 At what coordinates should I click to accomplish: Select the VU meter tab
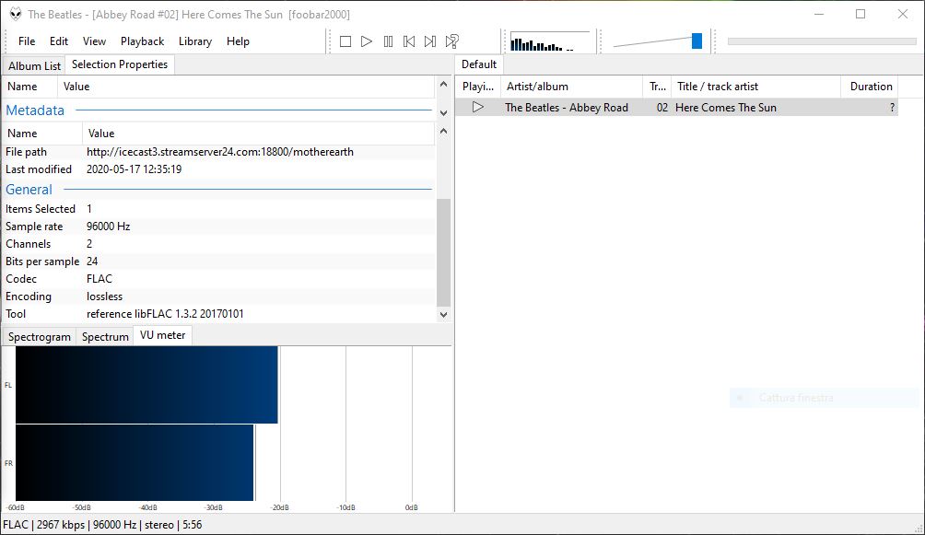(x=163, y=335)
